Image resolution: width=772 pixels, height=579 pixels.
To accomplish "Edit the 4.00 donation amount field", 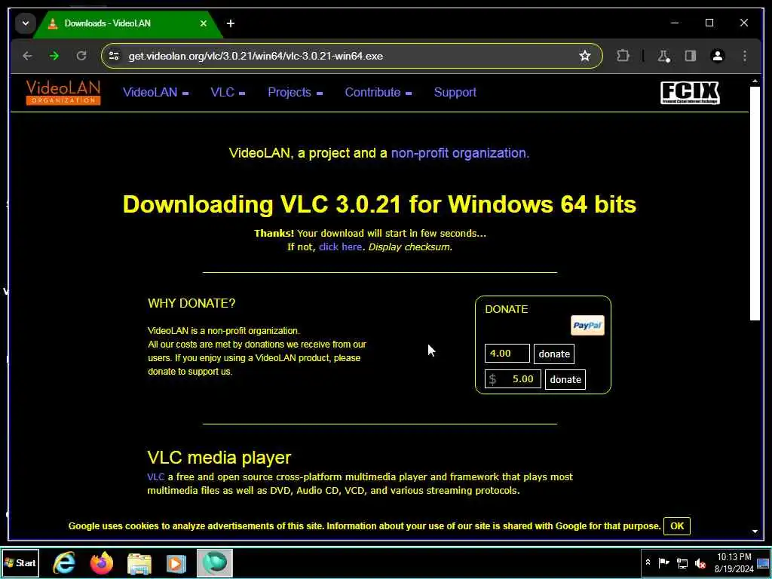I will pos(507,354).
